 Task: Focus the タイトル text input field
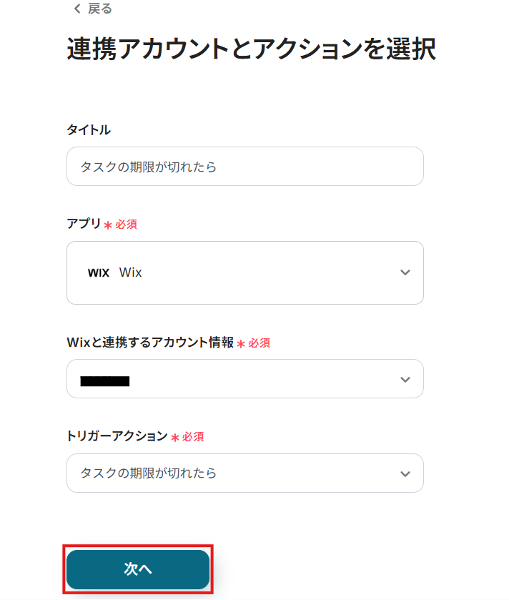pos(244,167)
